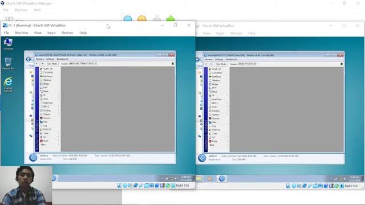This screenshot has height=205, width=365.
Task: Toggle Safe Mode in right VM WinBox
Action: (x=221, y=64)
